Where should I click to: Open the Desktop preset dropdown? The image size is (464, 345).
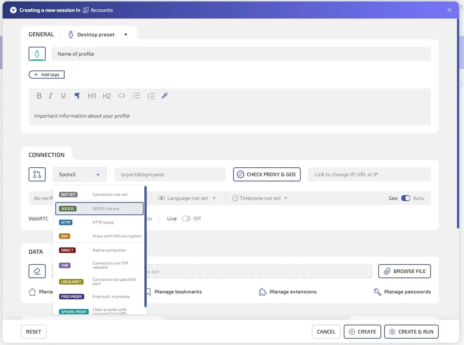pos(98,34)
